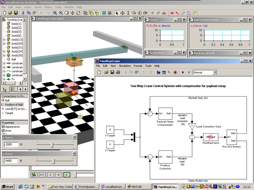The image size is (254, 190).
Task: Click the Start button on the taskbar
Action: (8, 187)
